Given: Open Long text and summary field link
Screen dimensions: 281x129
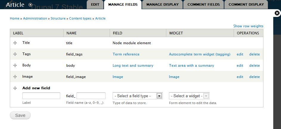Looking at the screenshot, I should [x=133, y=66].
